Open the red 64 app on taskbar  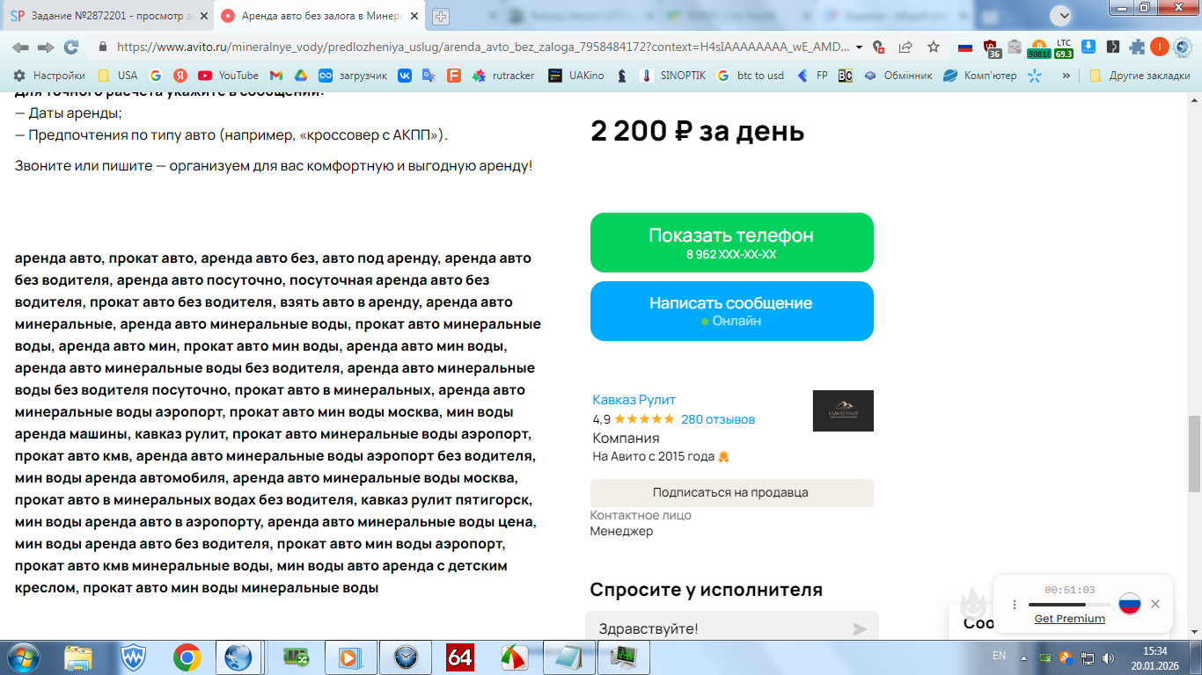pyautogui.click(x=460, y=657)
